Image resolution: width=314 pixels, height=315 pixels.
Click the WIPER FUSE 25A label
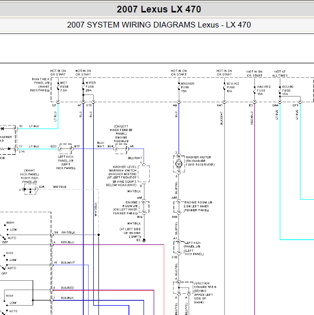[x=91, y=87]
